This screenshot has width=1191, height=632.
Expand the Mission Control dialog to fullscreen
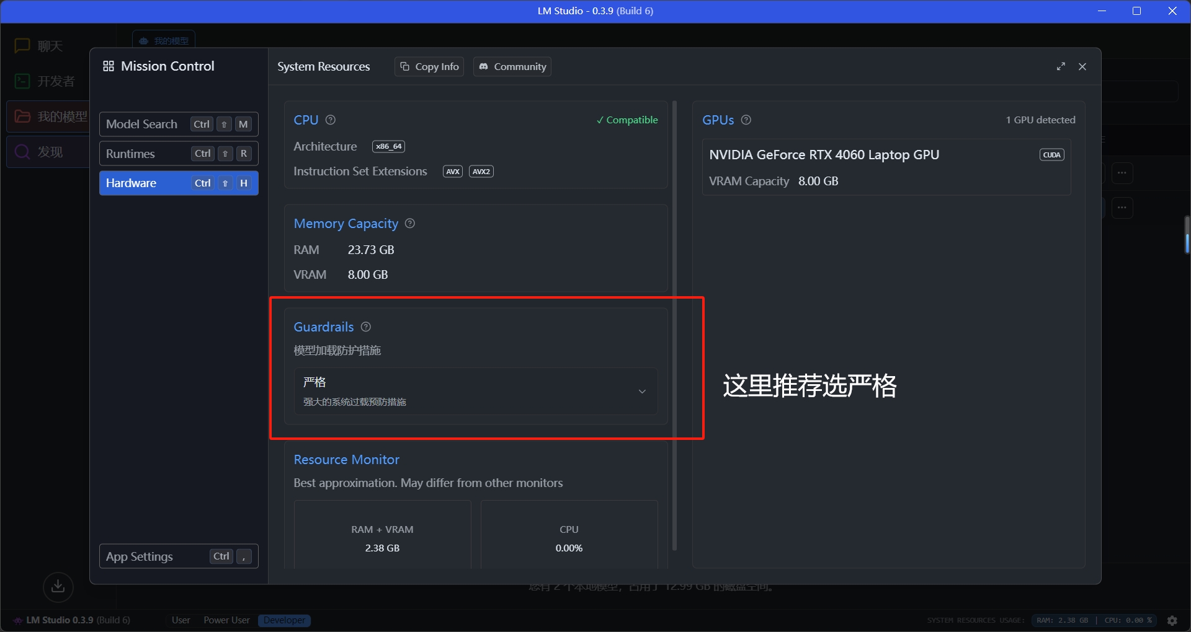coord(1061,66)
